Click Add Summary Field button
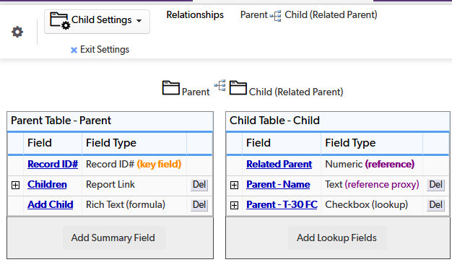 click(x=113, y=238)
